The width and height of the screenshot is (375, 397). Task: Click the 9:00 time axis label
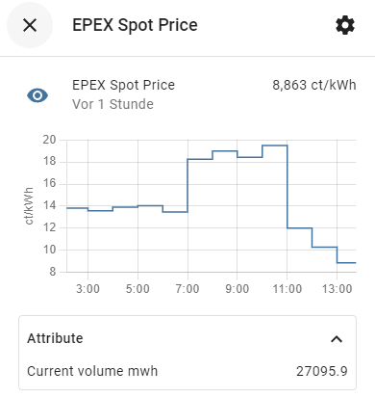(237, 289)
